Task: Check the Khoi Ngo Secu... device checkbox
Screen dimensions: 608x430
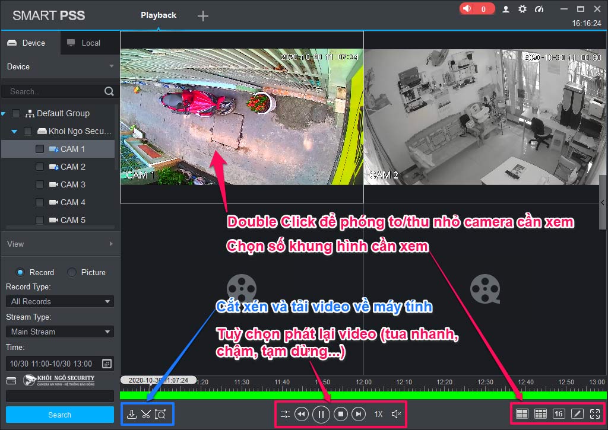Action: (28, 131)
